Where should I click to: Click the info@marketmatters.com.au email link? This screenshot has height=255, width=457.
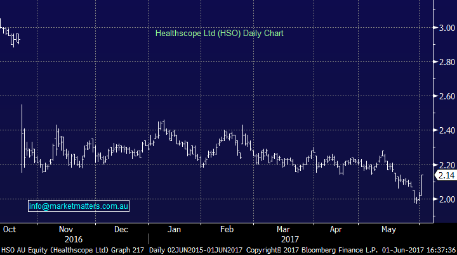point(79,206)
